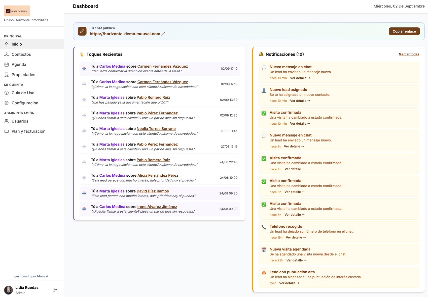Click Carlos Medina in the Alicia Fernández Pérez row
428x297 pixels.
coord(112,175)
